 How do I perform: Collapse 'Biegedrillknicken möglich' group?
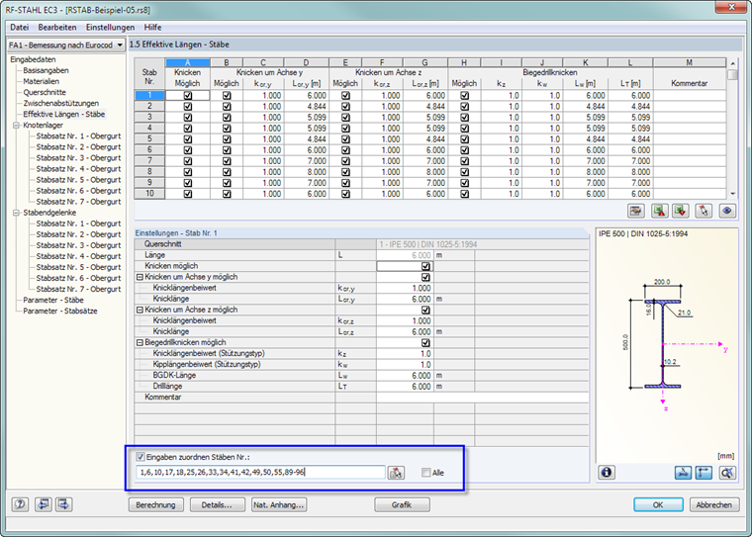click(140, 343)
